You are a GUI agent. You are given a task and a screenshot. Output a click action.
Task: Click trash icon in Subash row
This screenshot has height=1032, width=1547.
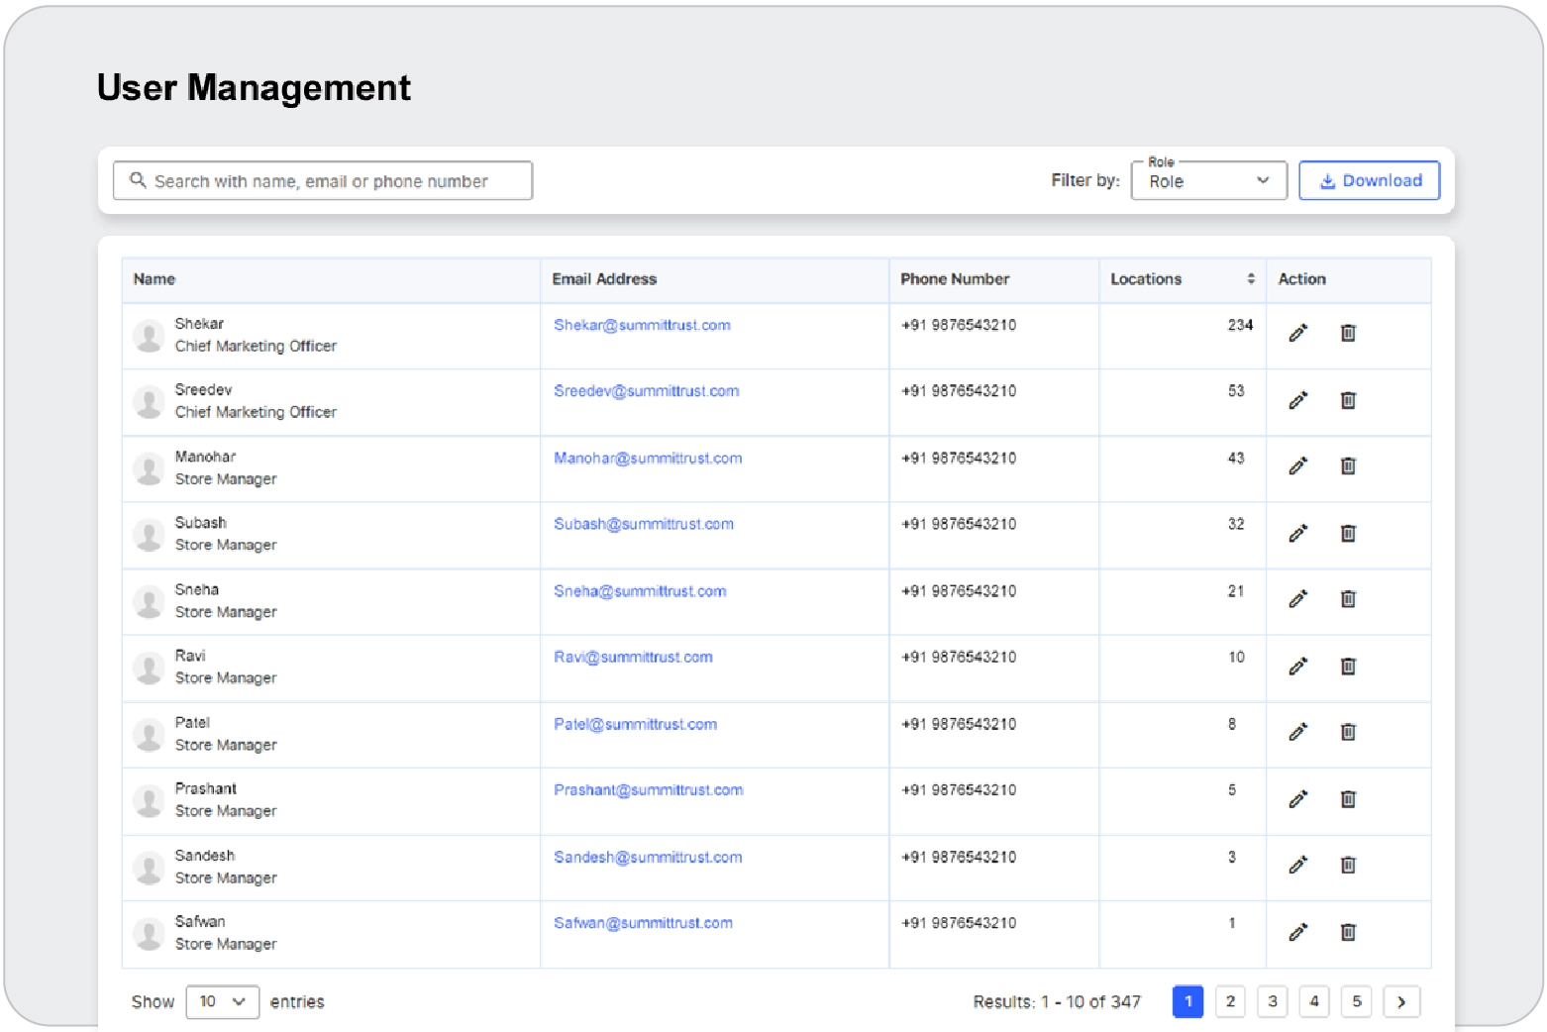[1348, 534]
